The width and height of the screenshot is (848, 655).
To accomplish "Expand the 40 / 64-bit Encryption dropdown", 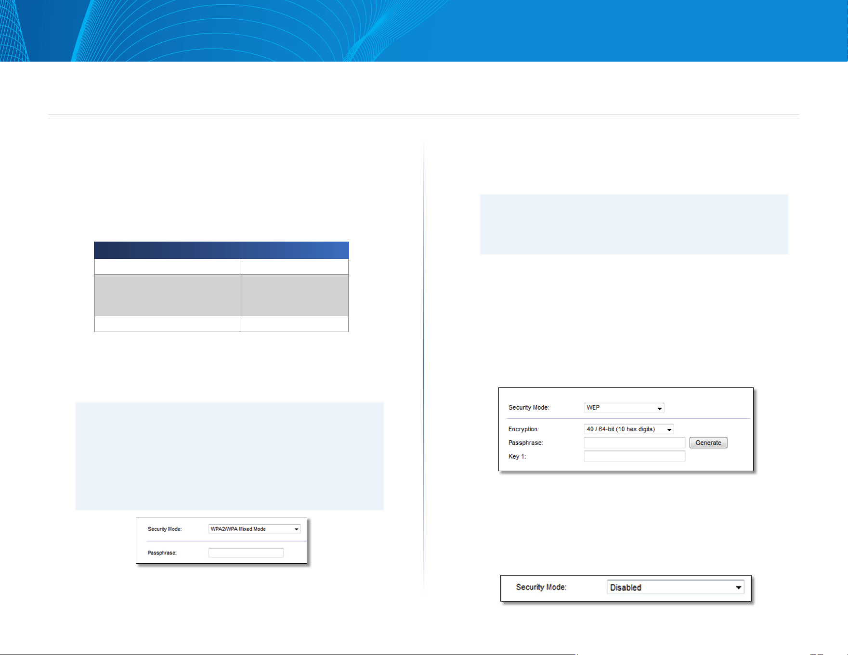I will tap(629, 429).
